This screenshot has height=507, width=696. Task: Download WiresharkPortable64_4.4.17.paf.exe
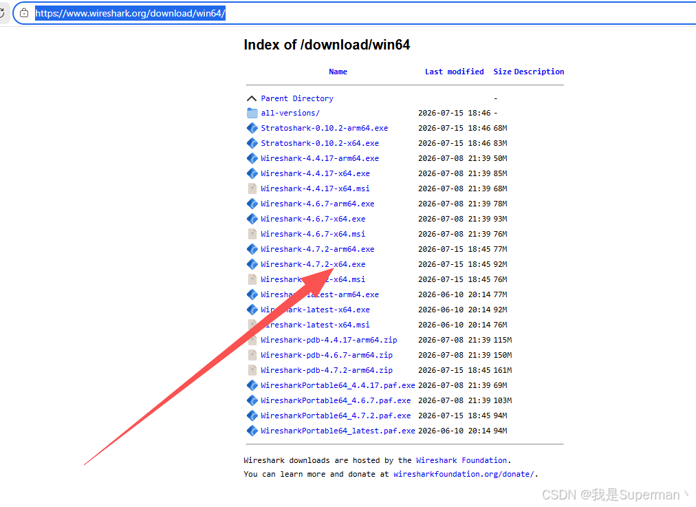pos(338,385)
